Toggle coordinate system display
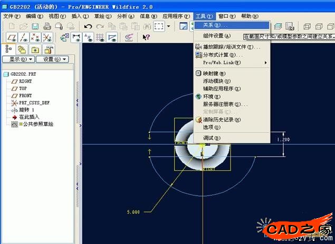The image size is (335, 244). pyautogui.click(x=47, y=37)
